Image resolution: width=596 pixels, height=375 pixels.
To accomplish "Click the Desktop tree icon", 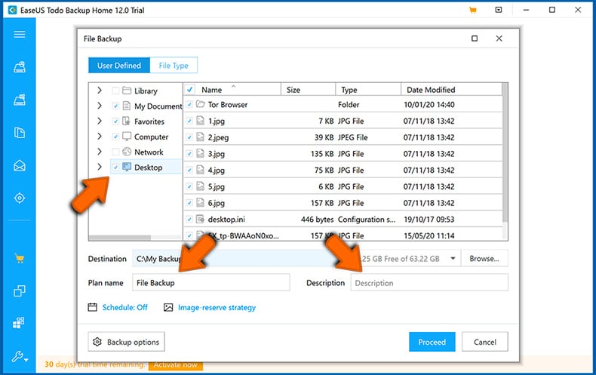I will tap(127, 167).
